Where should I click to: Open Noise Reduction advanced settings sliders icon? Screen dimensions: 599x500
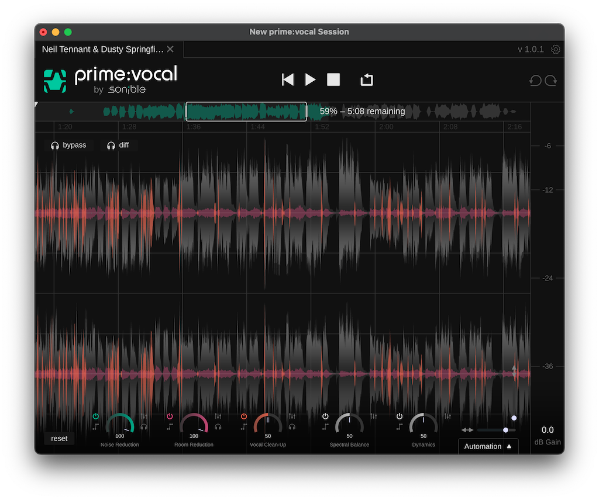(x=144, y=416)
